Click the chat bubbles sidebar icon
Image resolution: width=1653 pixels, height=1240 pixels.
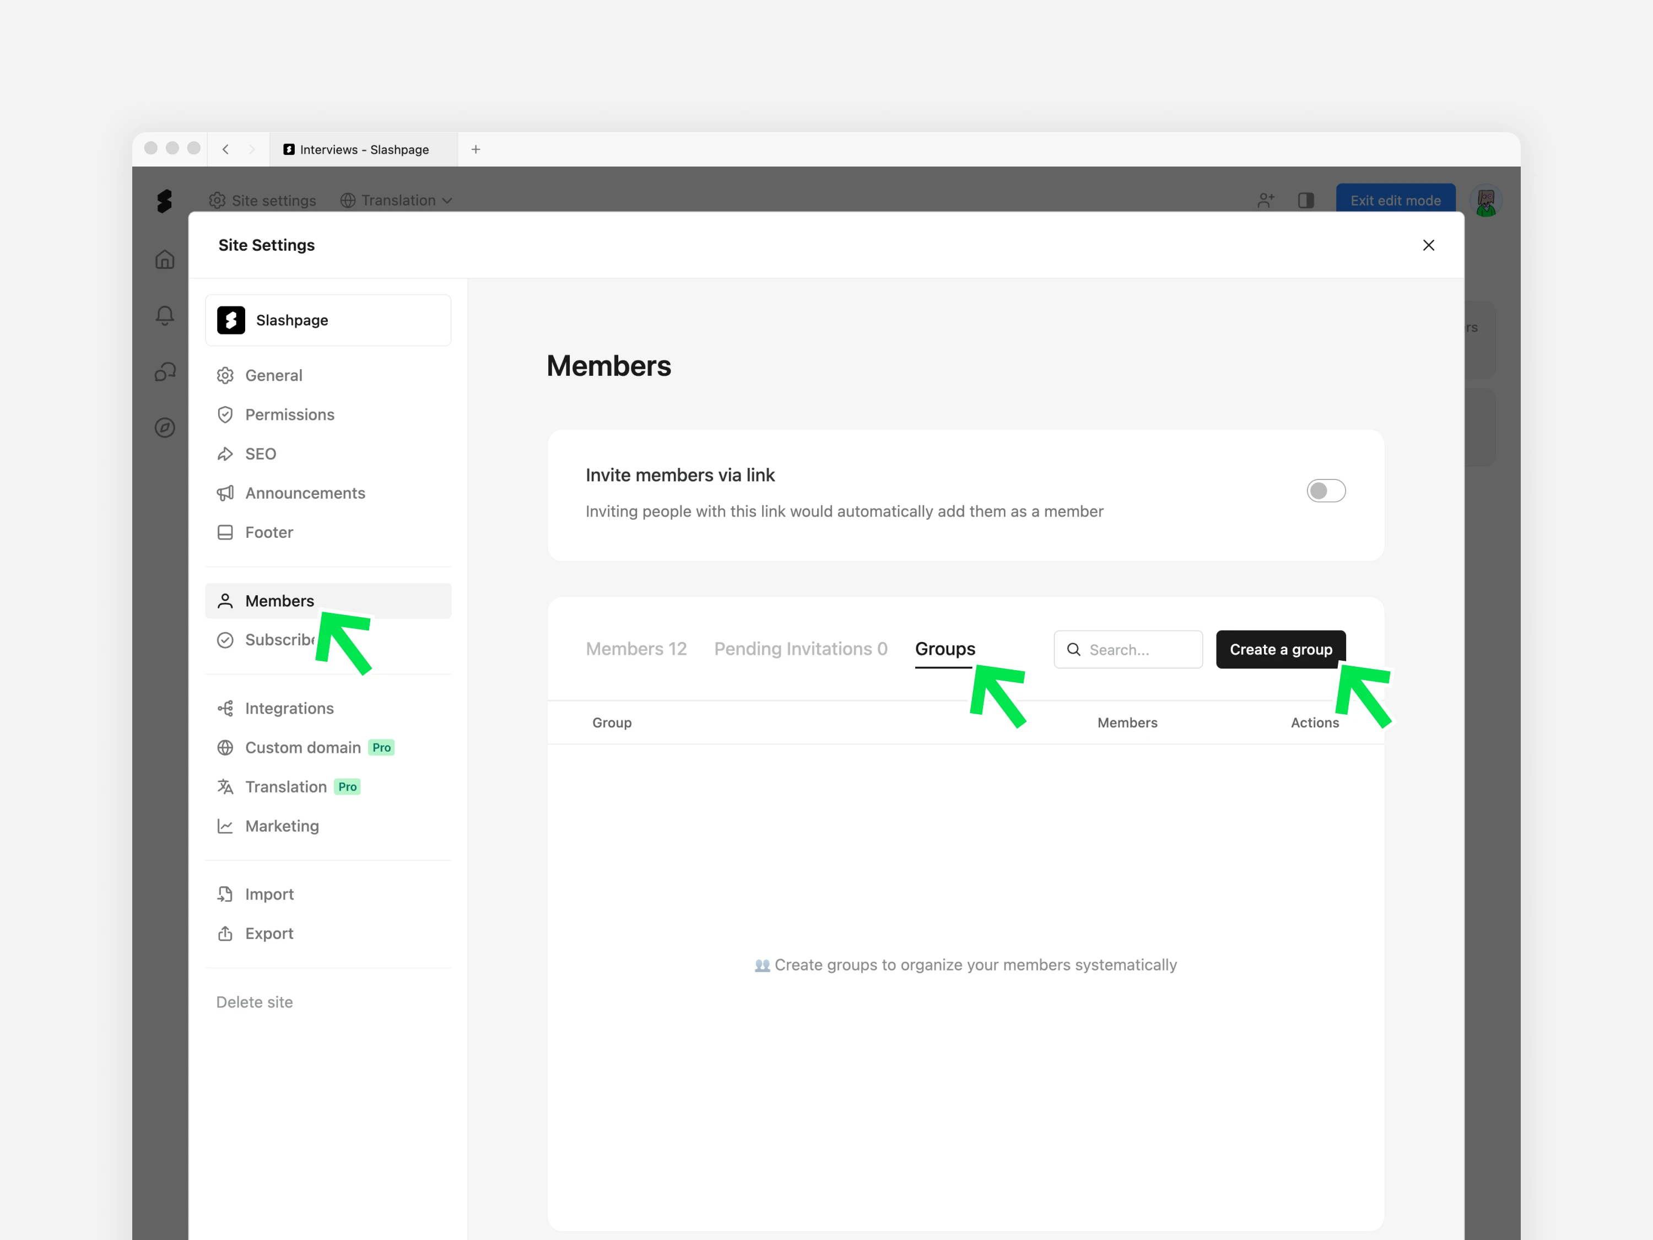pyautogui.click(x=164, y=371)
